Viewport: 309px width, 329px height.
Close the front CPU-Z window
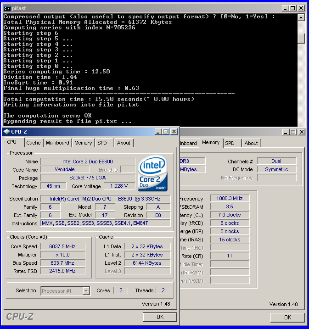point(174,132)
